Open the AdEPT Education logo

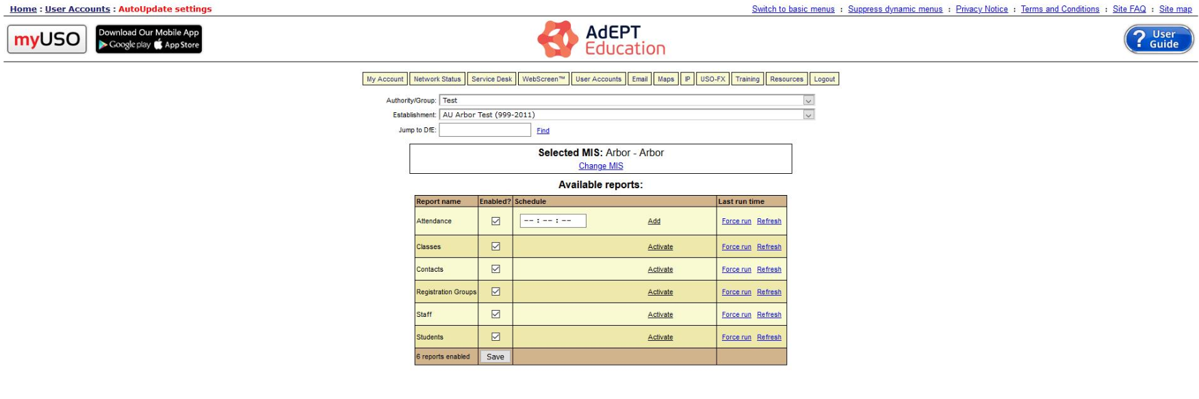[601, 39]
